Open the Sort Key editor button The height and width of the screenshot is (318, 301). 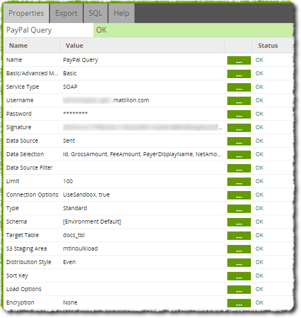(x=239, y=276)
